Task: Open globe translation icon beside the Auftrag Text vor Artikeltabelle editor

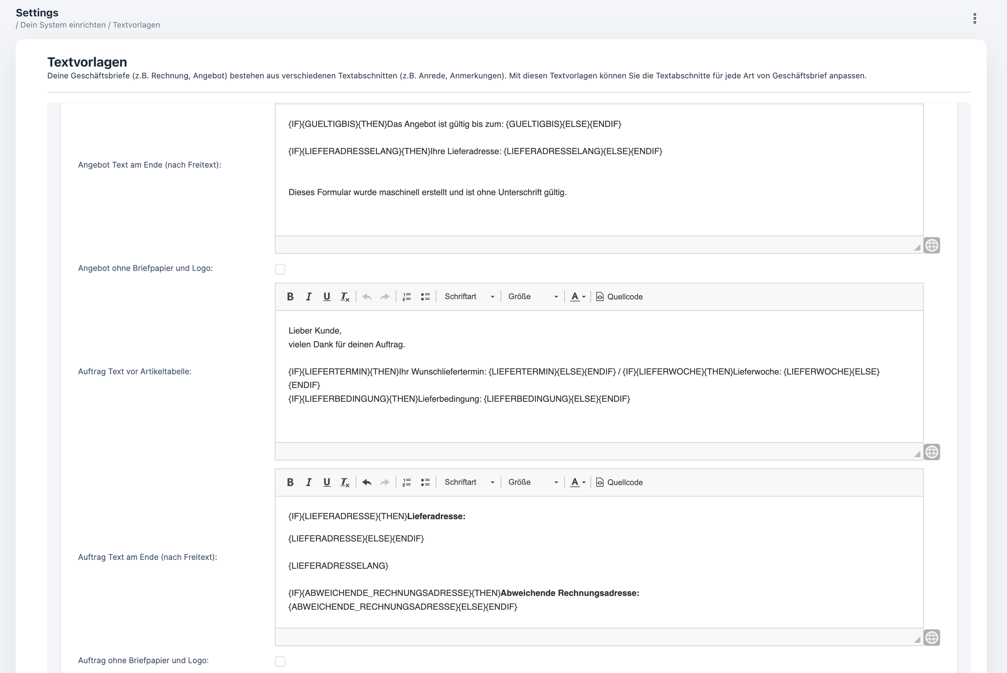Action: click(x=932, y=452)
